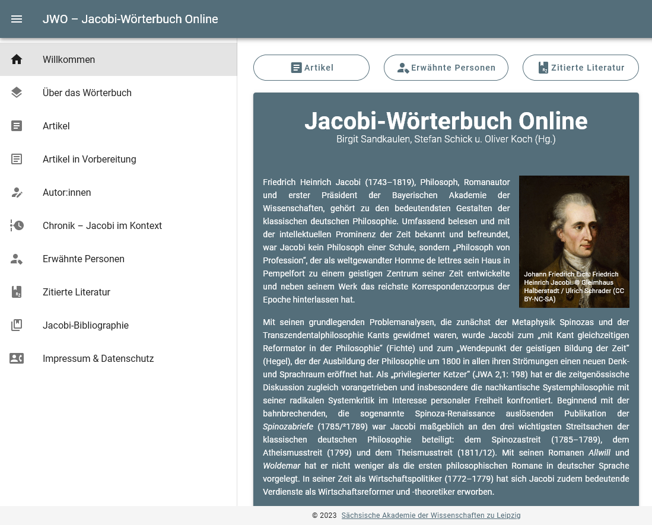Screen dimensions: 652x525
Task: Open the Zitierte Literatur button at the top
Action: tap(580, 67)
